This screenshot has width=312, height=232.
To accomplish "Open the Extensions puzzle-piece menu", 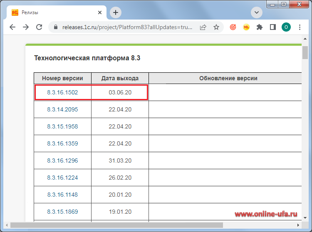I will pyautogui.click(x=260, y=27).
